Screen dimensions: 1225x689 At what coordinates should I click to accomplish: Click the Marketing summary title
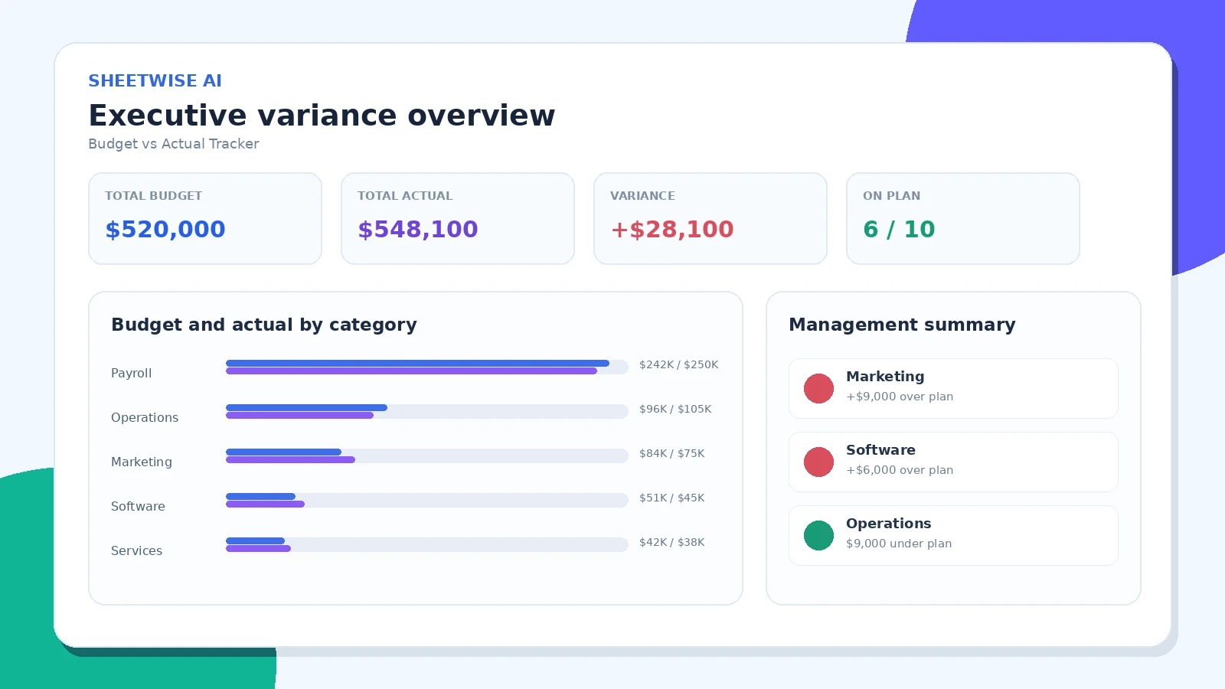pyautogui.click(x=885, y=377)
